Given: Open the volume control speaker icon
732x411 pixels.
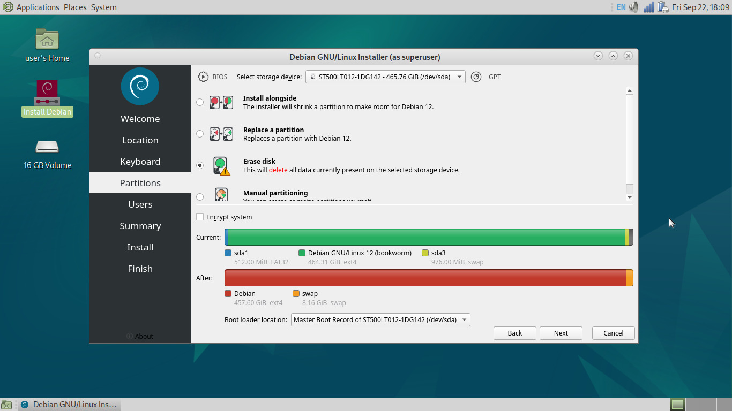Looking at the screenshot, I should 634,7.
